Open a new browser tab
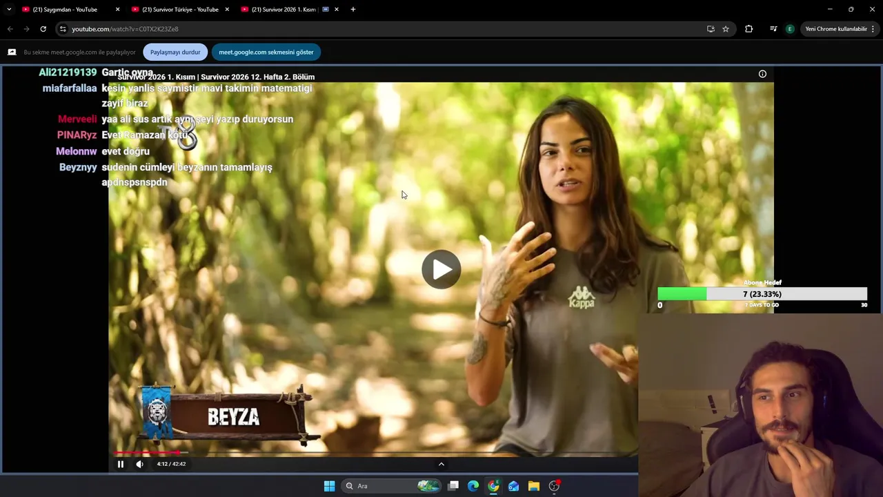883x497 pixels. coord(353,10)
